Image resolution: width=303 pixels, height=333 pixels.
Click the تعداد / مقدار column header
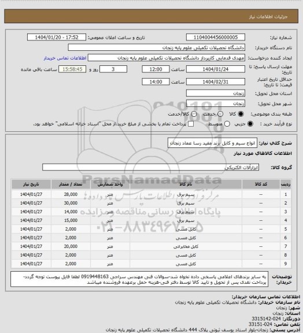coord(71,184)
